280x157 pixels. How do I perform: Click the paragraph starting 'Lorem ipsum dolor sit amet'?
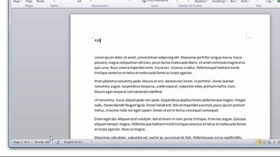pos(170,65)
